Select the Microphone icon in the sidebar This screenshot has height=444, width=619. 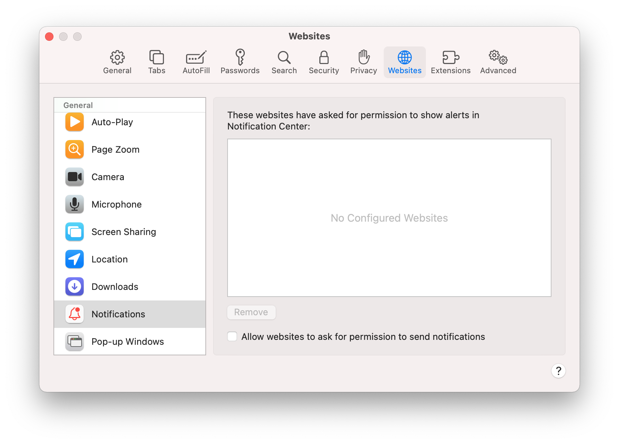[x=75, y=204]
